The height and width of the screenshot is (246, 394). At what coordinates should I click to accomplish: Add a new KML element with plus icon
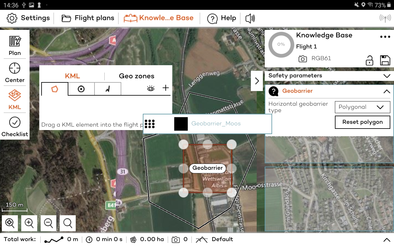[165, 88]
